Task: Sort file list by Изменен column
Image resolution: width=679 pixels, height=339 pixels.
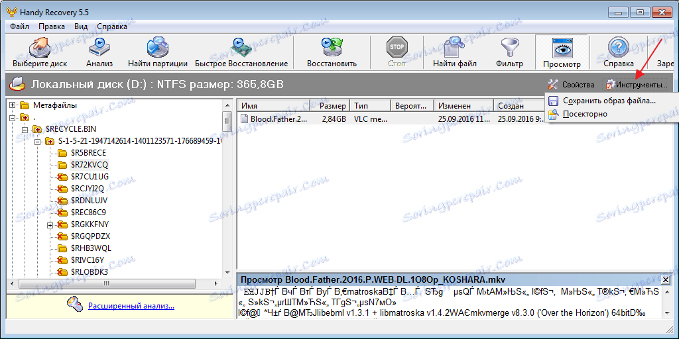Action: tap(463, 105)
